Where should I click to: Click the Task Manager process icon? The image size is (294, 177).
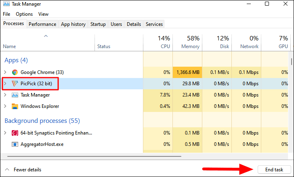coord(15,95)
